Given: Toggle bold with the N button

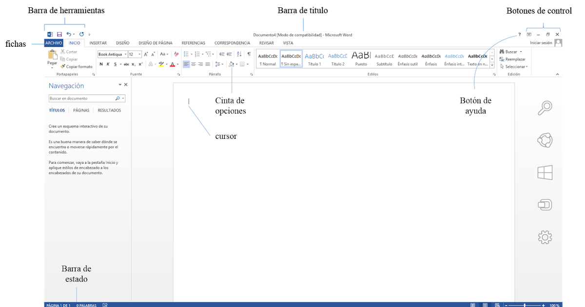Looking at the screenshot, I should click(101, 64).
